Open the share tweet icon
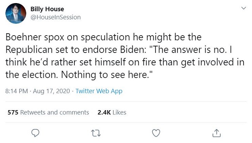Screen dimensions: 252x143 click(216, 133)
